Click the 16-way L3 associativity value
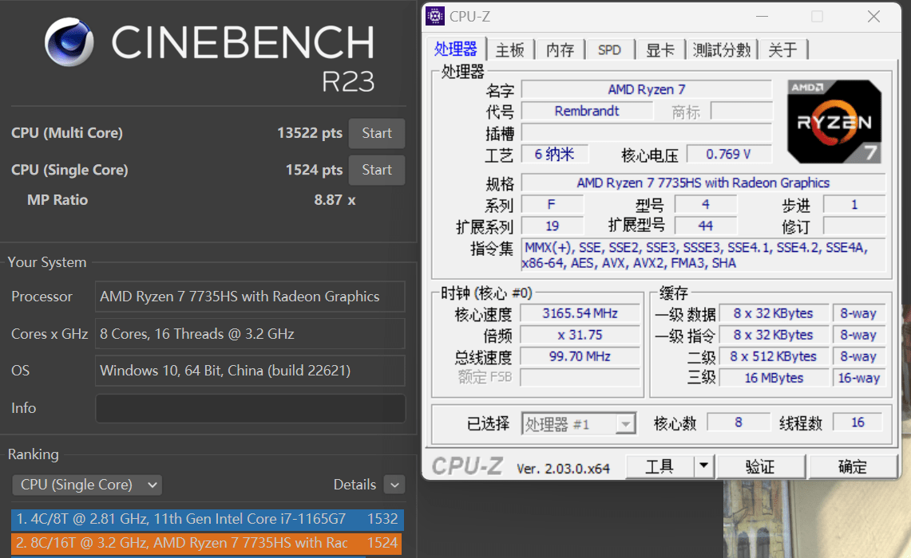This screenshot has width=911, height=558. pos(859,378)
